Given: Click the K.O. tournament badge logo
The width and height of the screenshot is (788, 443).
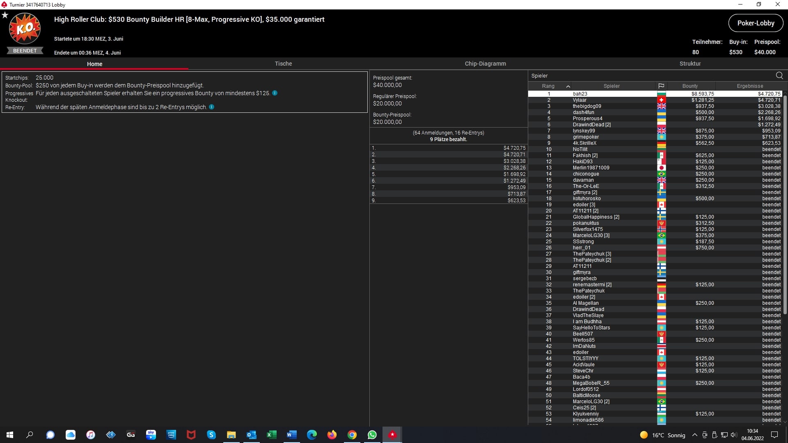Looking at the screenshot, I should tap(25, 29).
